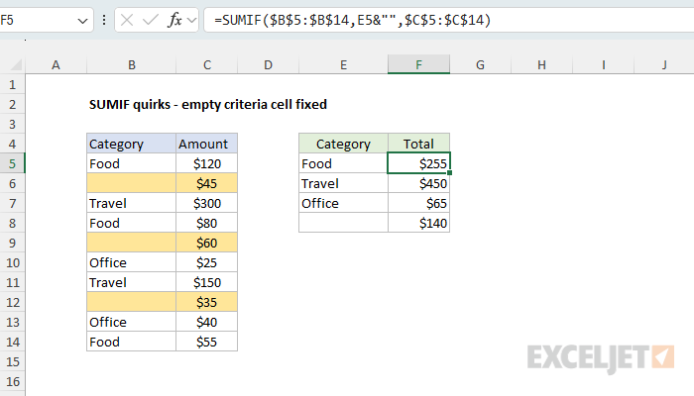
Task: Select column A header
Action: click(56, 65)
